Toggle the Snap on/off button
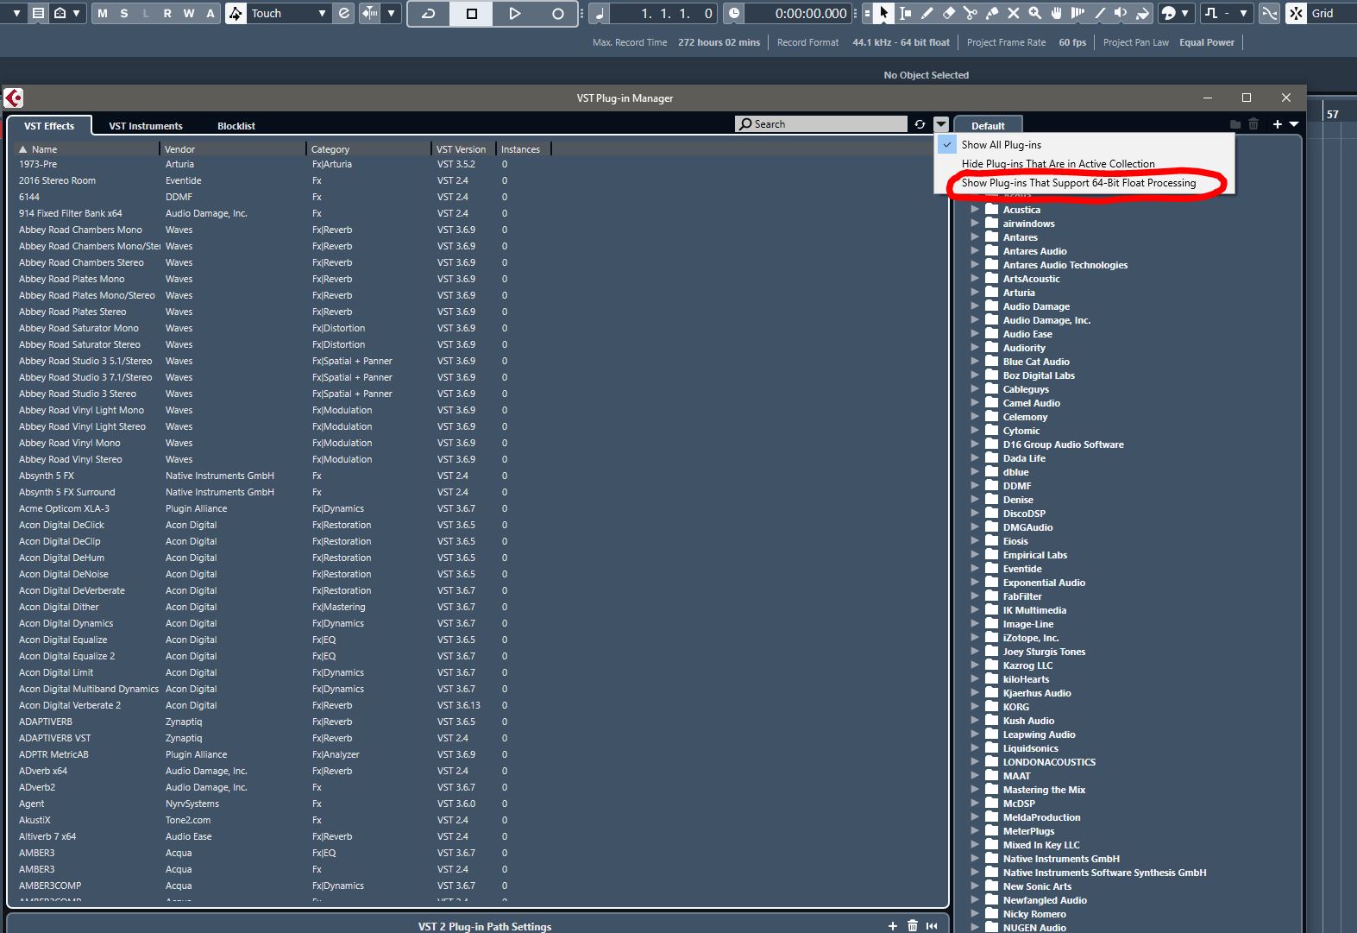Viewport: 1357px width, 933px height. point(1296,13)
